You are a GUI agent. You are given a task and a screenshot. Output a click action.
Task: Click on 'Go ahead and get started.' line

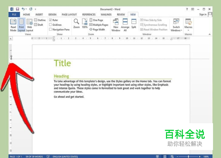coord(69,97)
